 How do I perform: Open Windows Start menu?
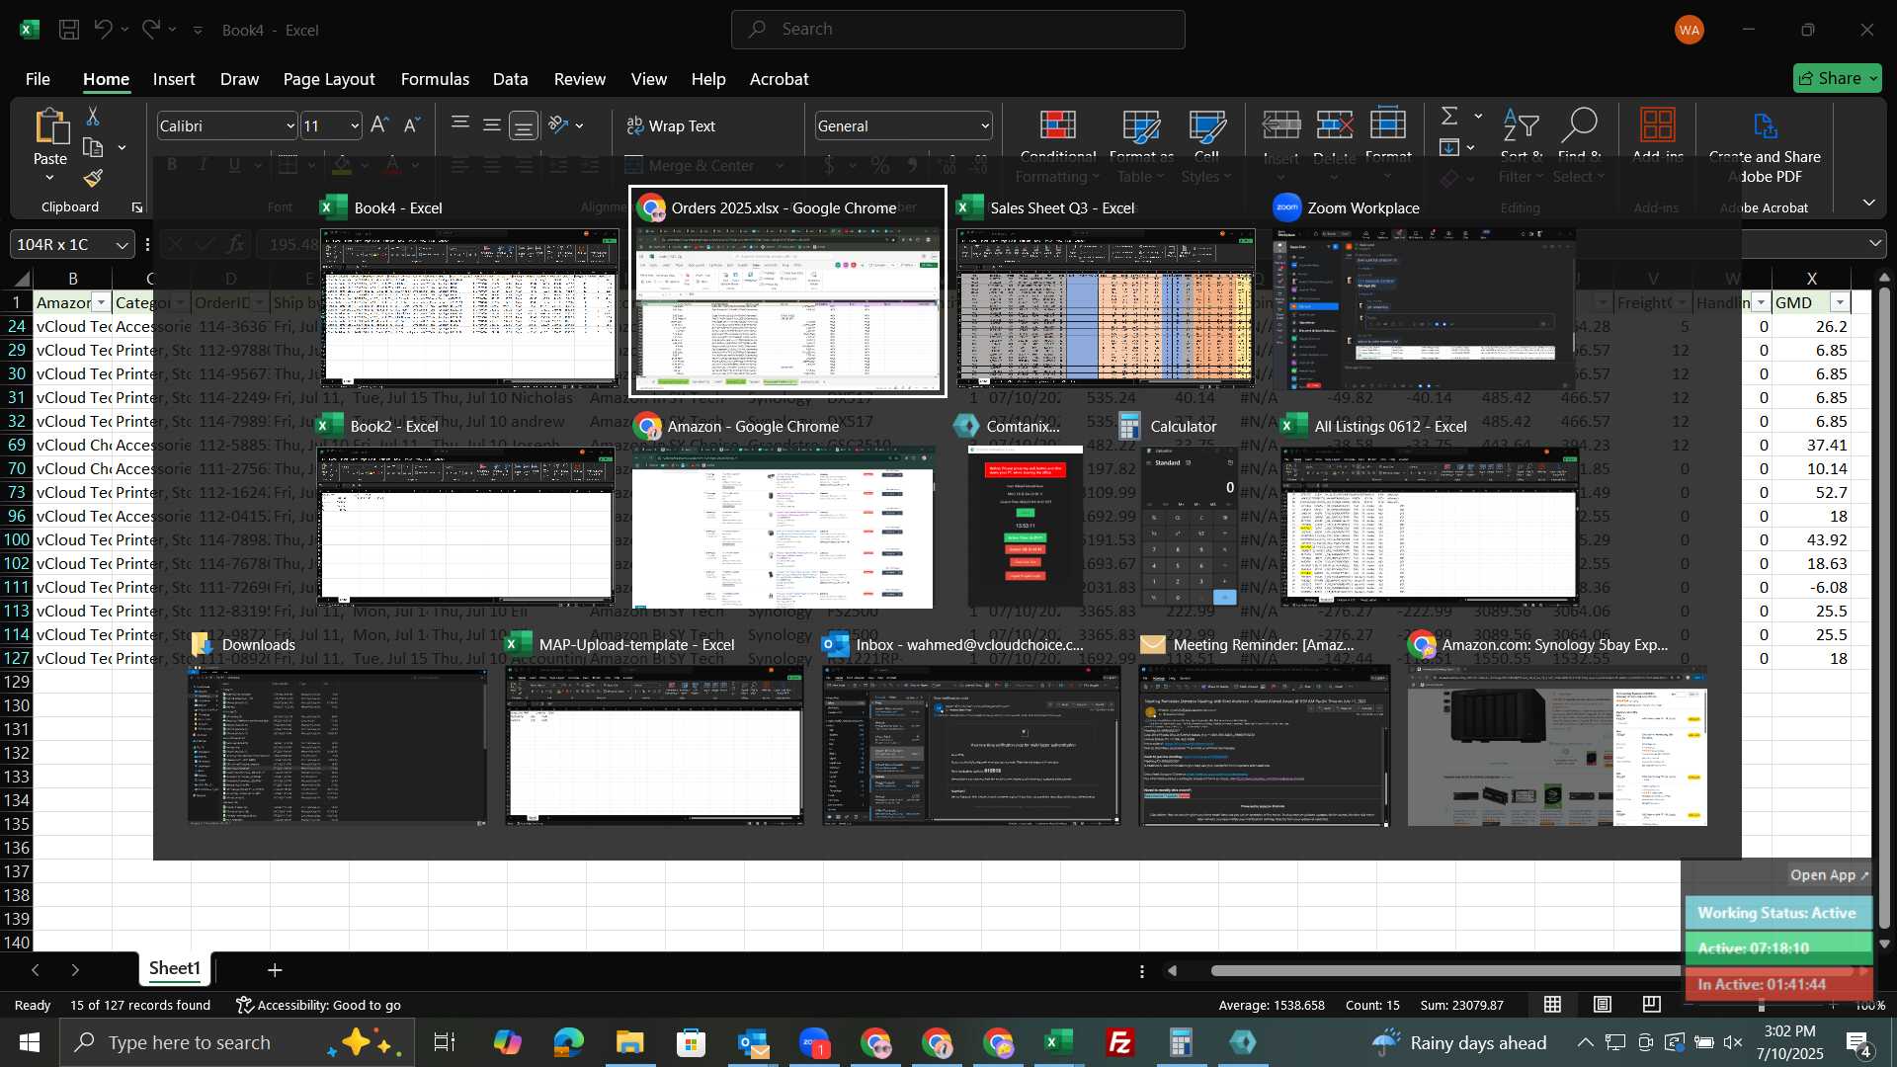(x=29, y=1042)
